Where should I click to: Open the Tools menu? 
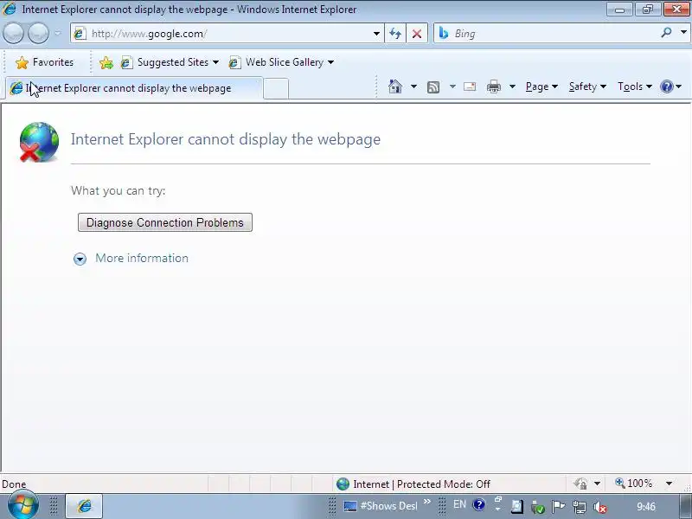[635, 86]
